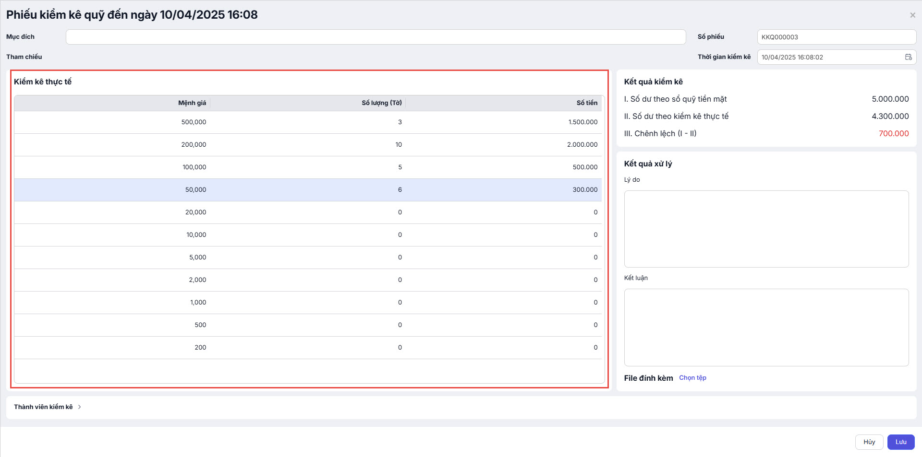
Task: Click the Chọn tệp attachment link
Action: tap(692, 378)
